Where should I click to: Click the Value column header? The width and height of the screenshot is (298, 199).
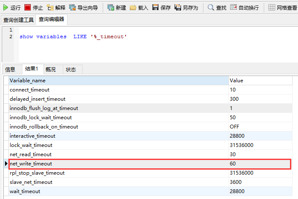236,81
